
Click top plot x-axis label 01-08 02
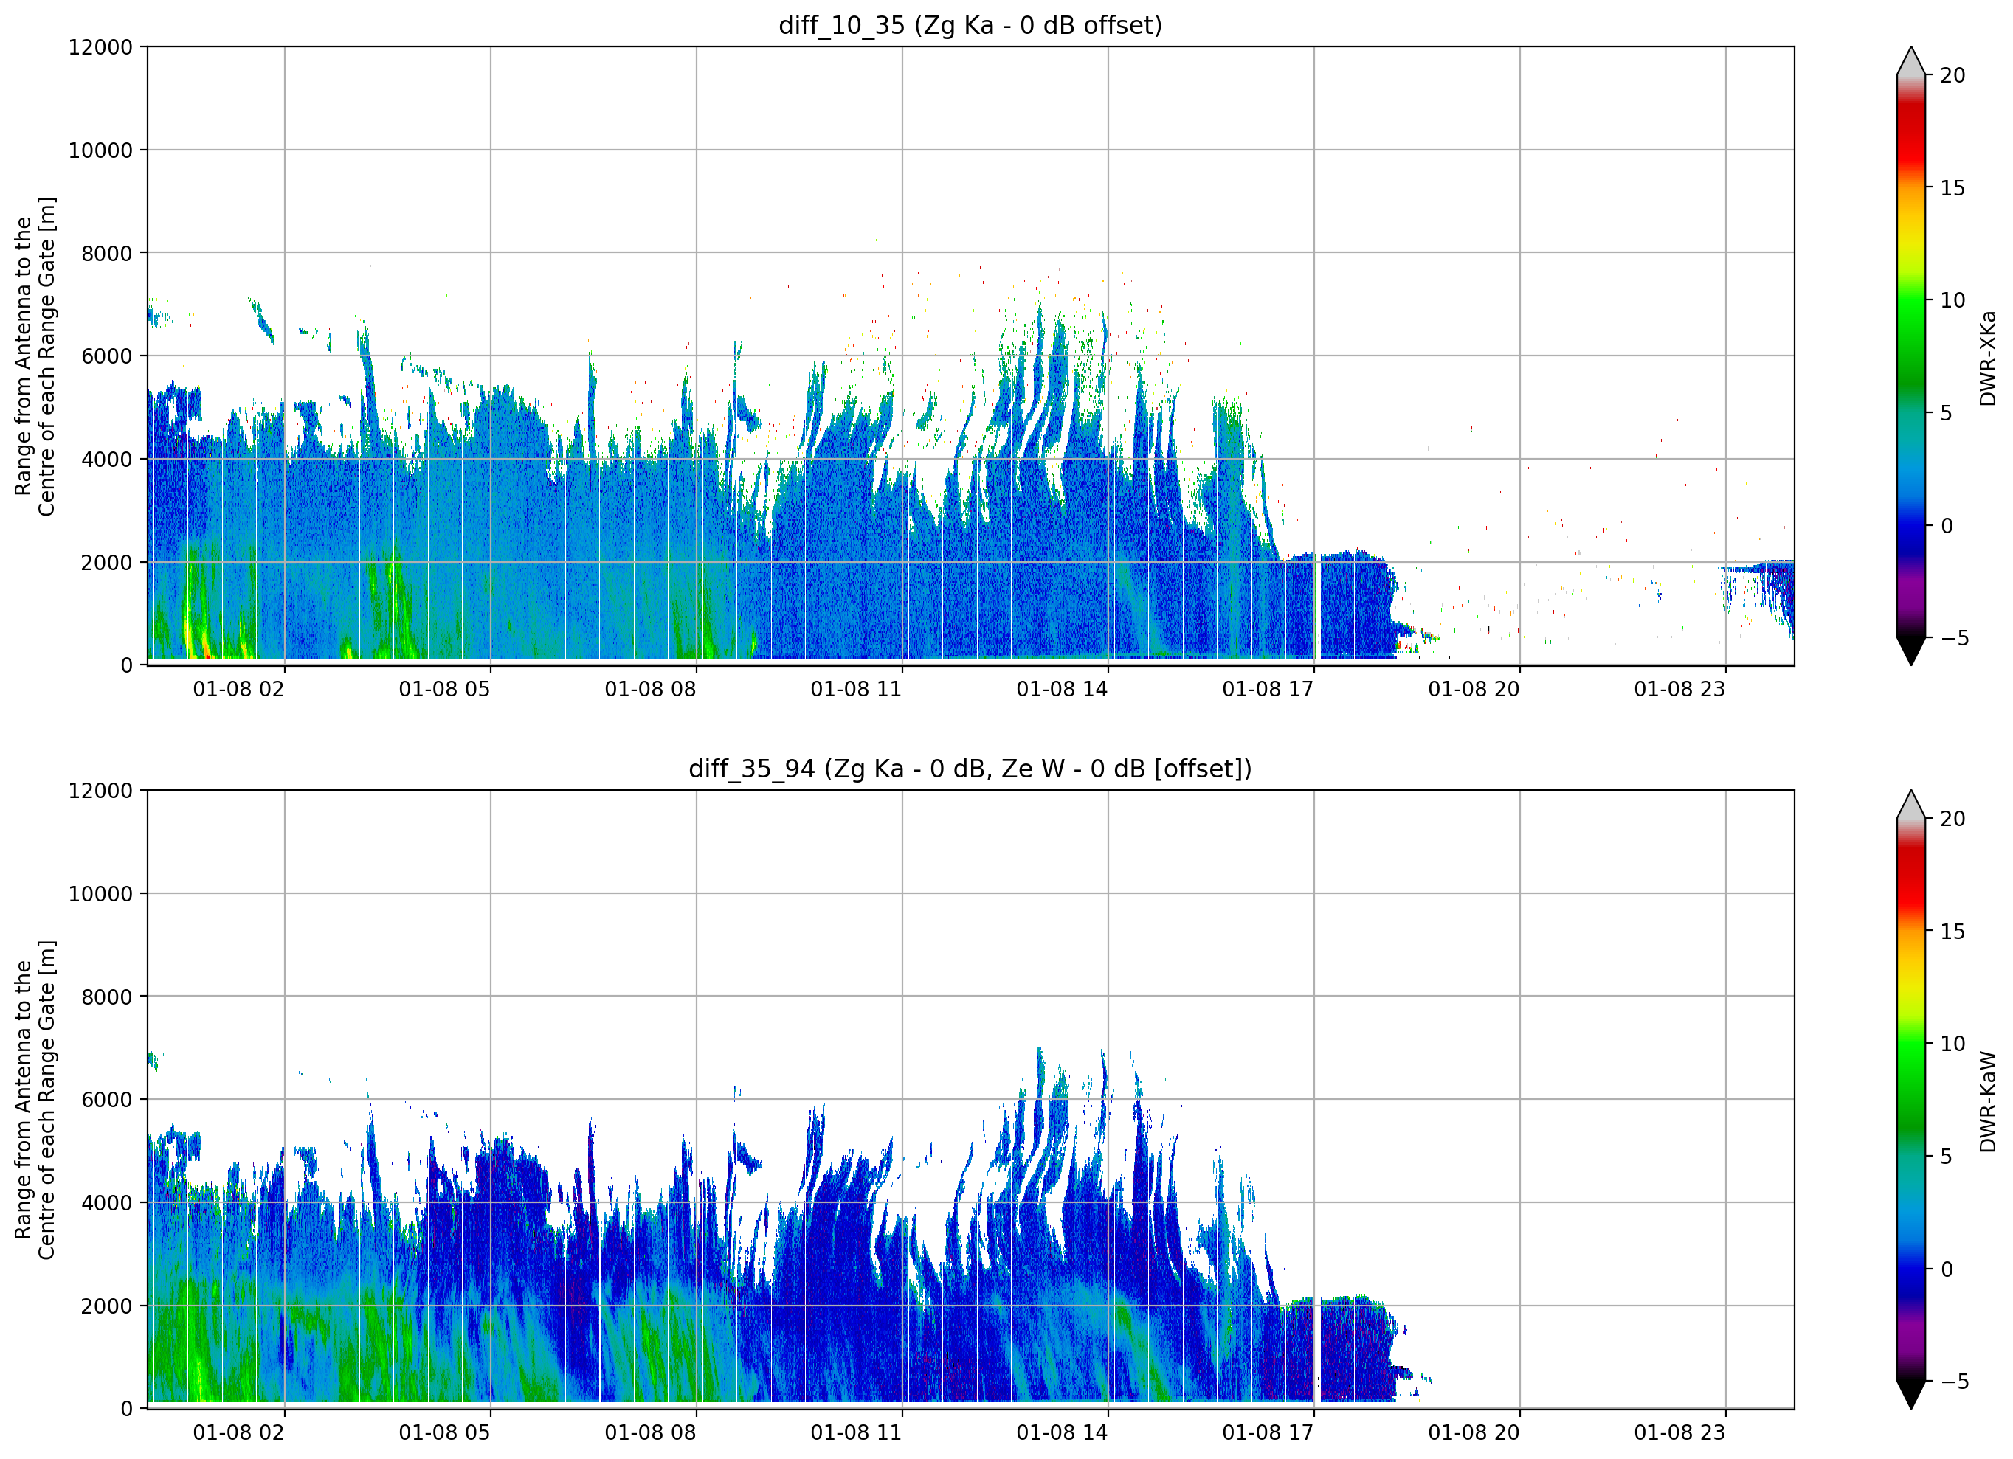(x=239, y=690)
